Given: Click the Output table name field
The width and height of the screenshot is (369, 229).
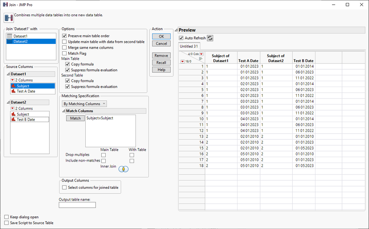Looking at the screenshot, I should [x=77, y=205].
